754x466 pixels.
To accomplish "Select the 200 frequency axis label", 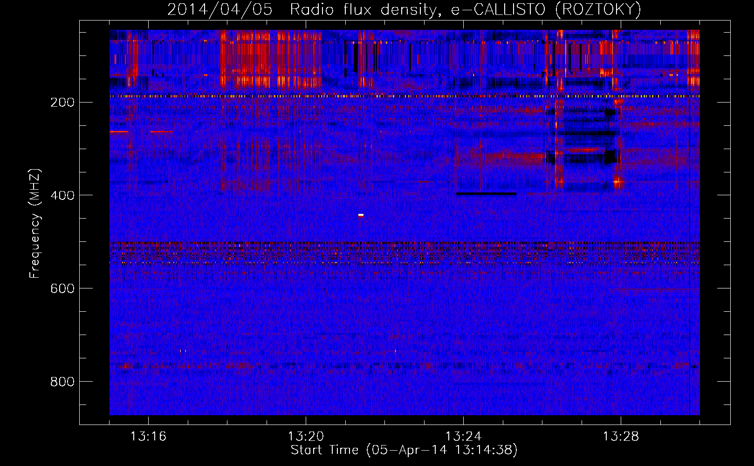I will coord(62,102).
